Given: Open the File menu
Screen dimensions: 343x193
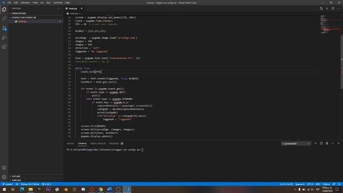Looking at the screenshot, I should (x=9, y=3).
